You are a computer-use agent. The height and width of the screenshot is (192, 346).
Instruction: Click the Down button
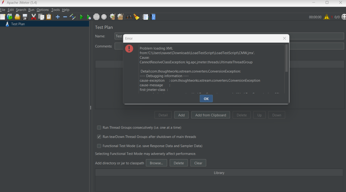[277, 115]
